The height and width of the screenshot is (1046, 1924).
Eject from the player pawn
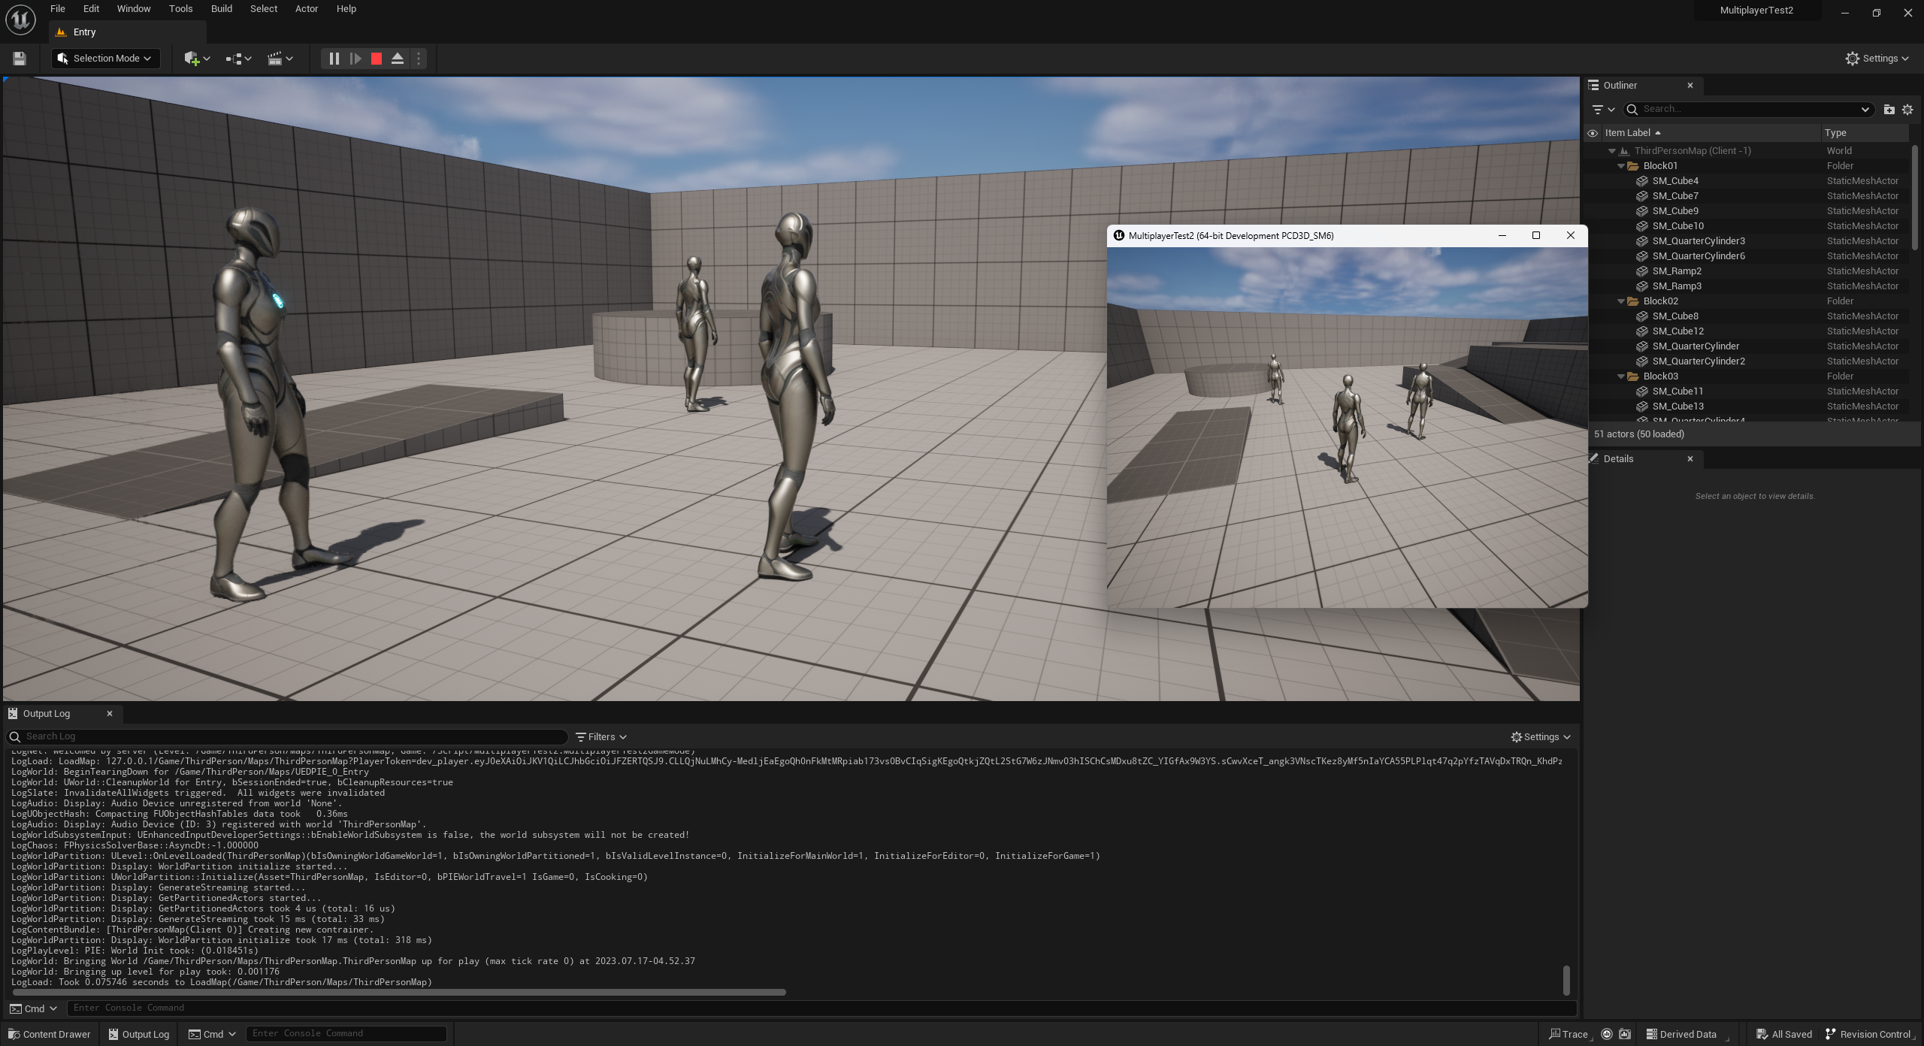pyautogui.click(x=398, y=58)
